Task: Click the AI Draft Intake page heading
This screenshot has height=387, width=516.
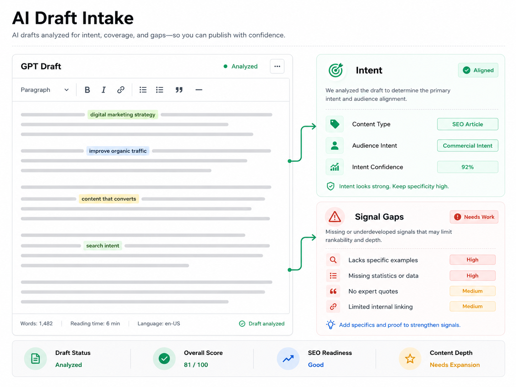Action: coord(73,18)
